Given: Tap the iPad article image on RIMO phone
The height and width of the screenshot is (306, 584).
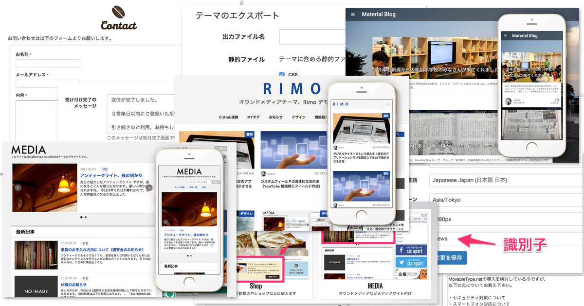Looking at the screenshot, I should coord(362,129).
